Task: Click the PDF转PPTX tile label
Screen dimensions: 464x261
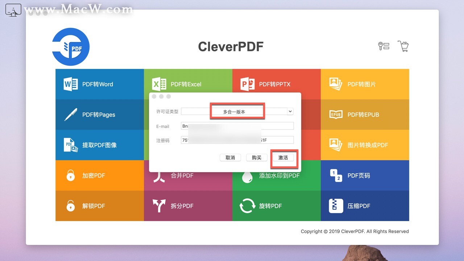Action: pyautogui.click(x=275, y=84)
